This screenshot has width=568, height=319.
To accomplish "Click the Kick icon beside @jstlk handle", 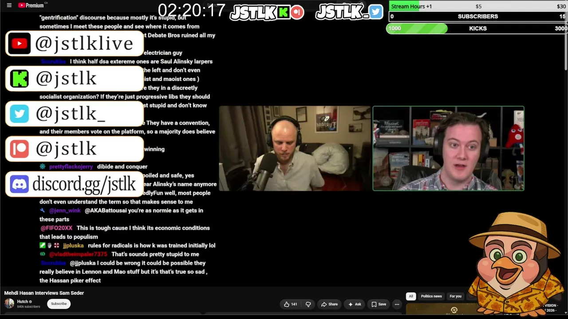I will [19, 78].
